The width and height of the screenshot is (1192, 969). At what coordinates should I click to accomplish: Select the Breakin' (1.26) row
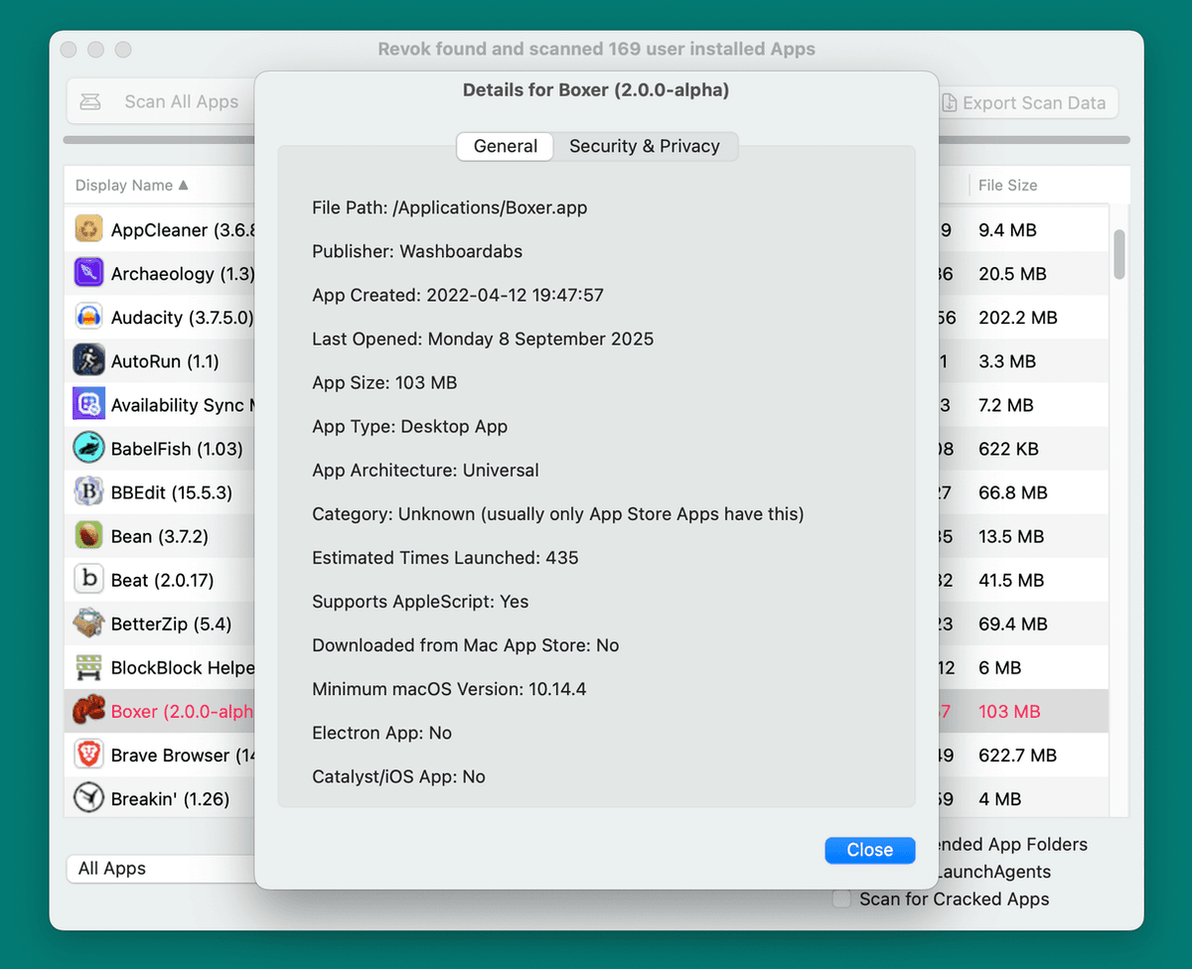point(169,799)
